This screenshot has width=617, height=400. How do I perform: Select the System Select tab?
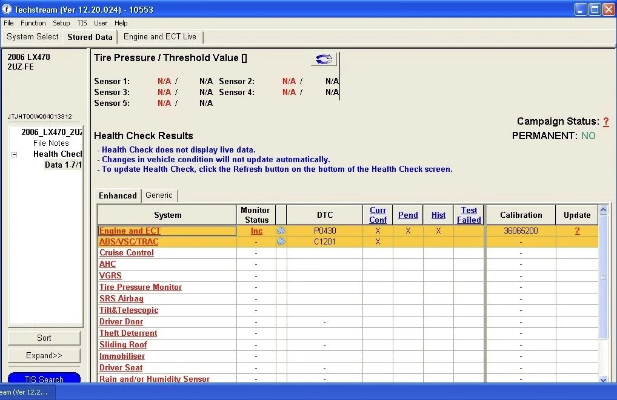point(33,37)
